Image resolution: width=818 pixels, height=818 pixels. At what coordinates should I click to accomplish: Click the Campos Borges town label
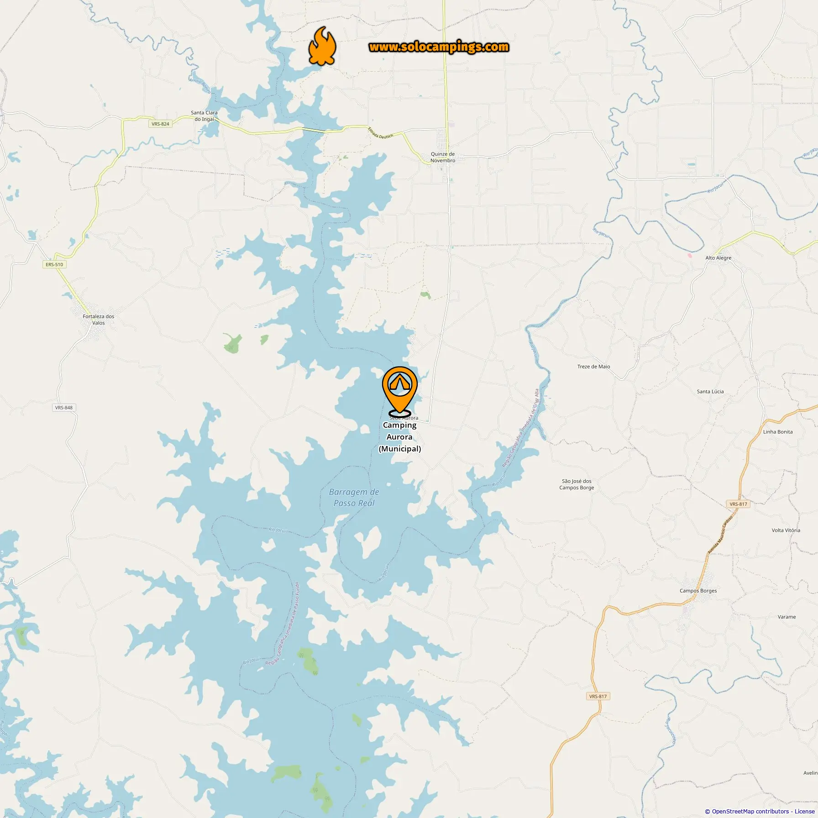(698, 591)
